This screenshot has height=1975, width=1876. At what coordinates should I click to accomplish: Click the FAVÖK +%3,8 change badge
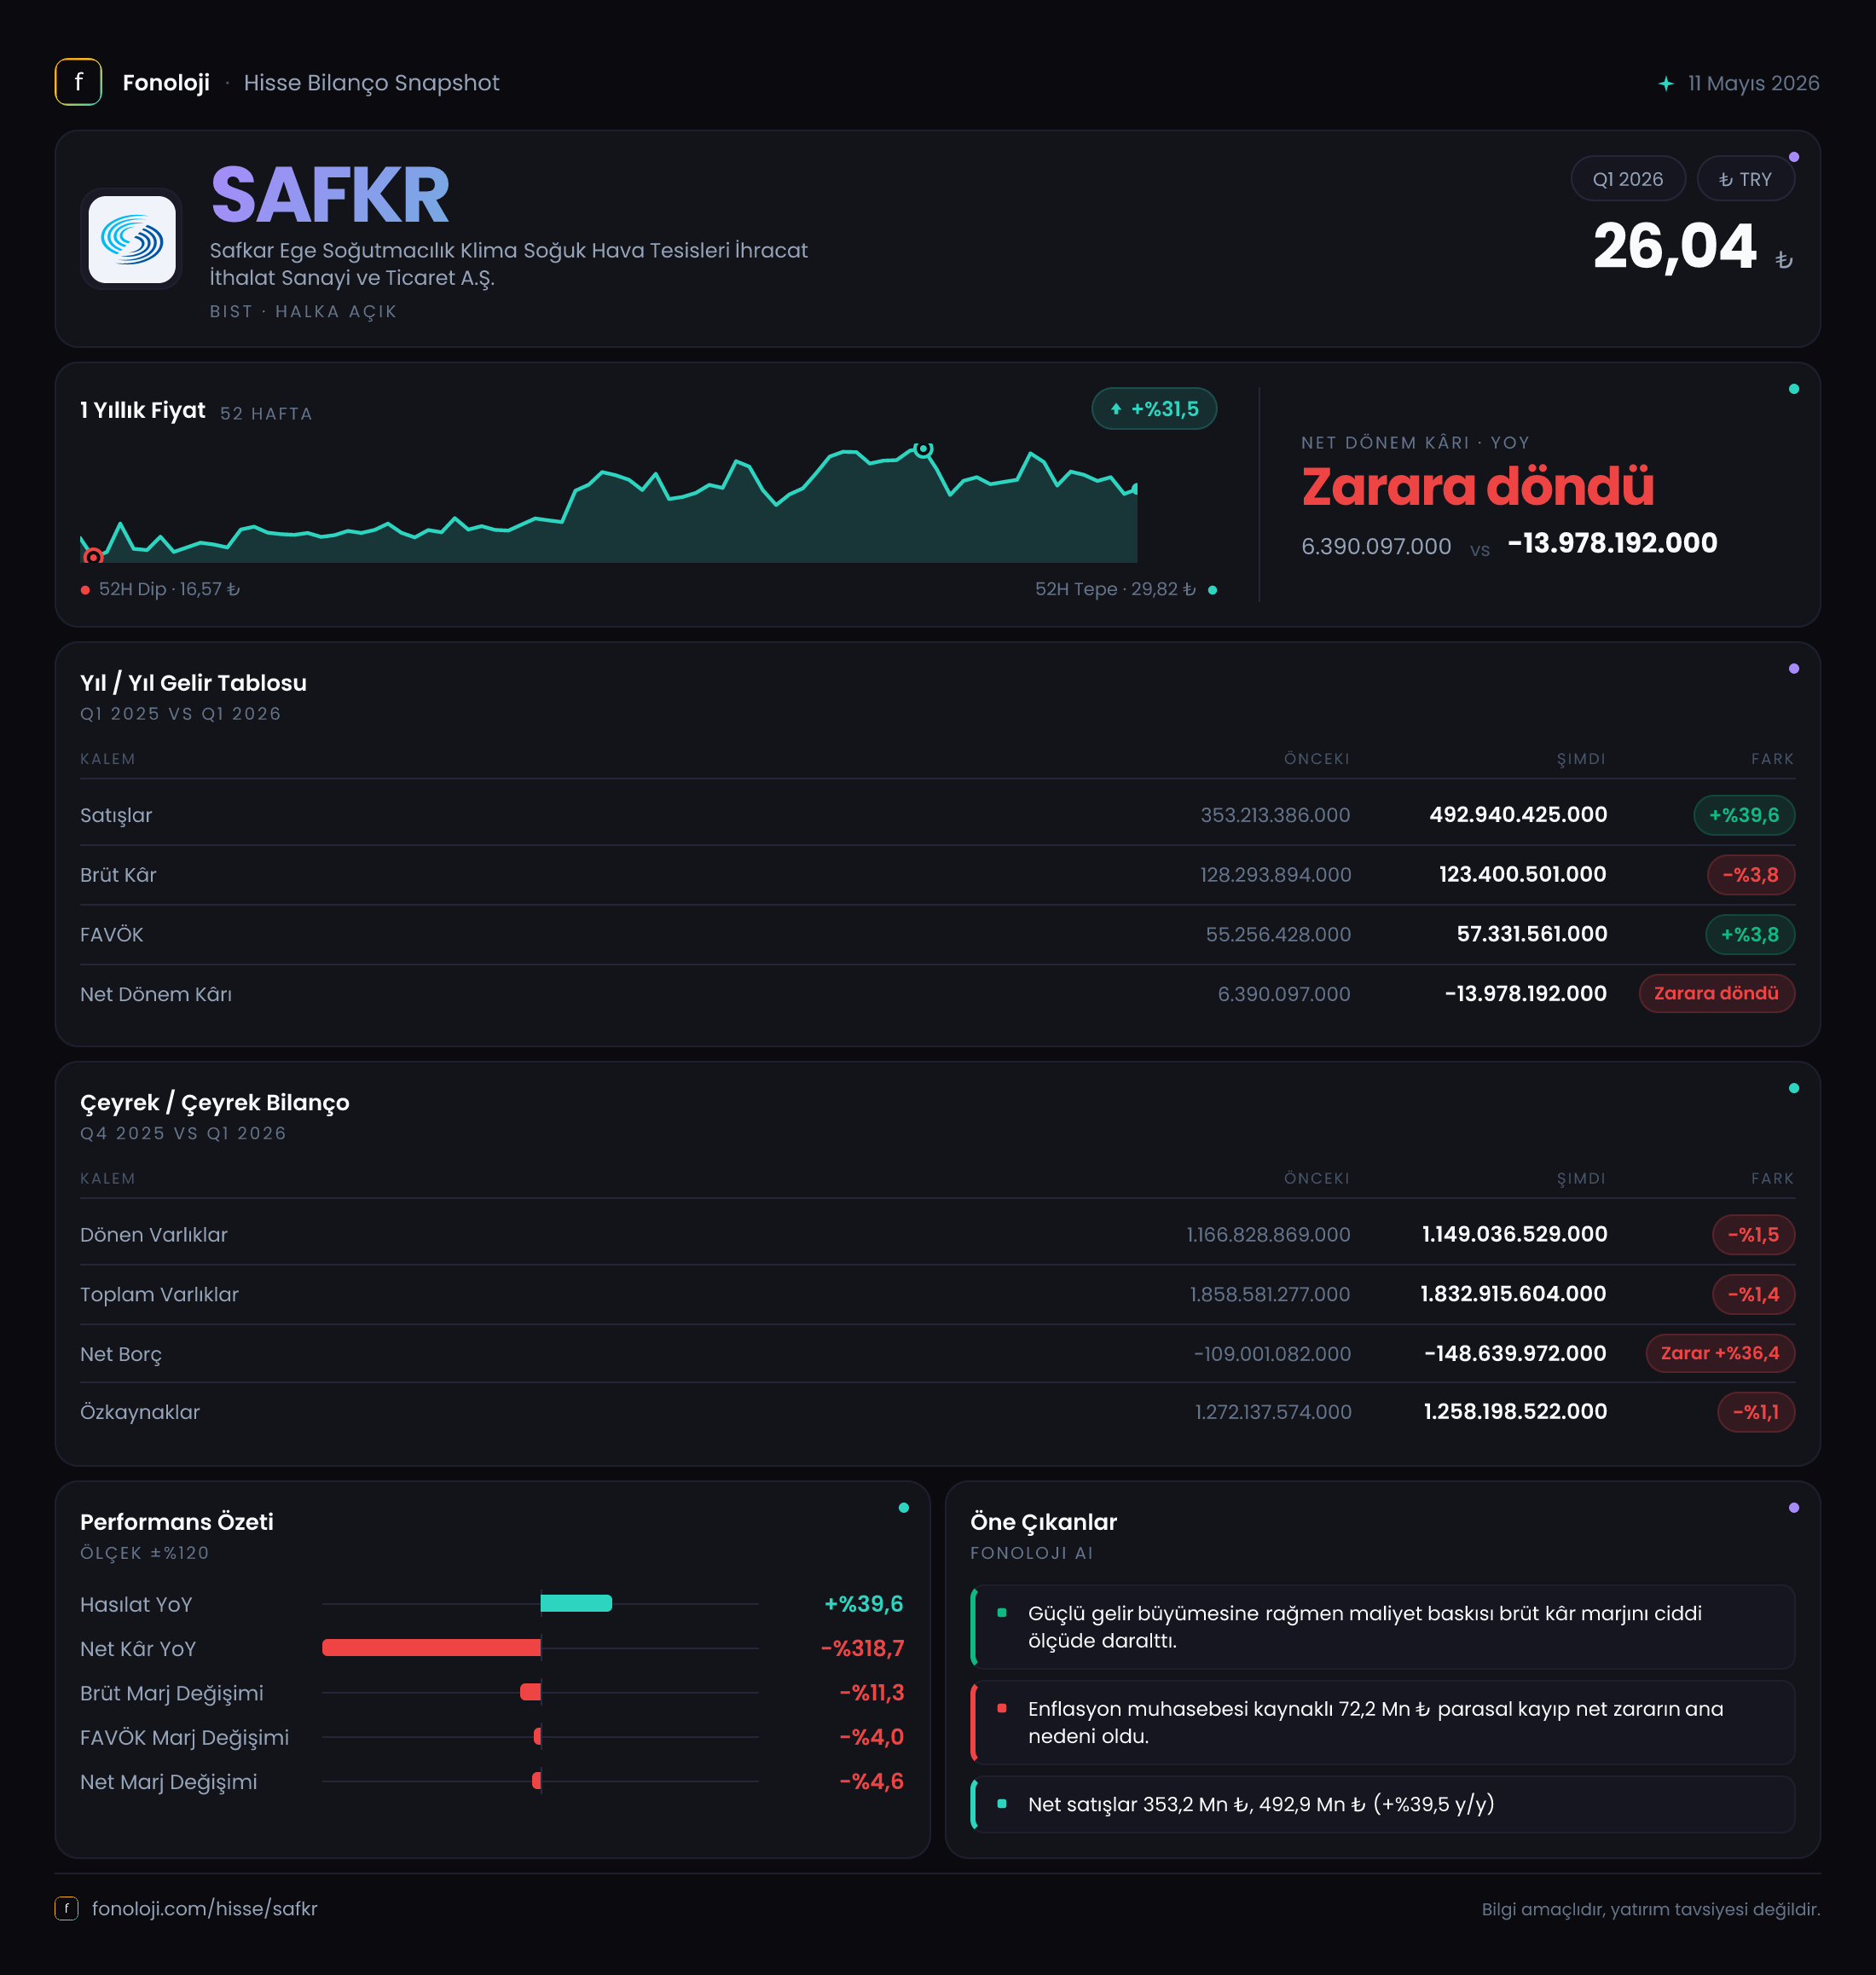[x=1749, y=935]
